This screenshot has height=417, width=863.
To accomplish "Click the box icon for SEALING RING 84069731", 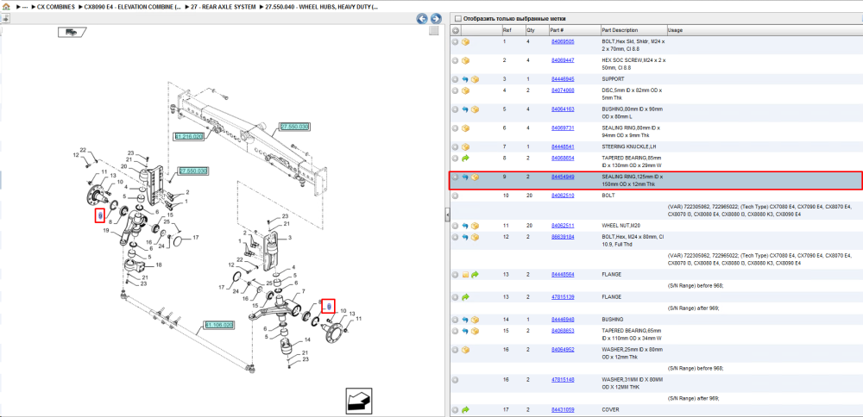I will point(465,128).
